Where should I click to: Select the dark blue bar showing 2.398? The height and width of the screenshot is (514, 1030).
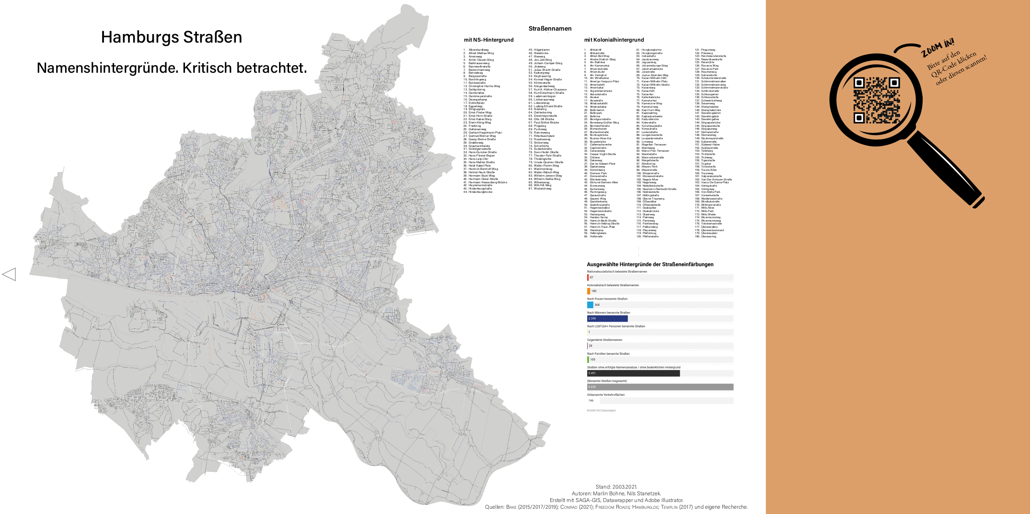click(607, 319)
